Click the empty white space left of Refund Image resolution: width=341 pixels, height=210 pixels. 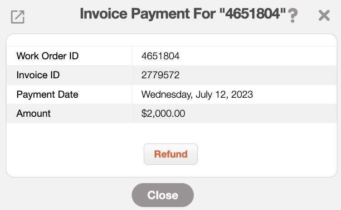pos(73,154)
